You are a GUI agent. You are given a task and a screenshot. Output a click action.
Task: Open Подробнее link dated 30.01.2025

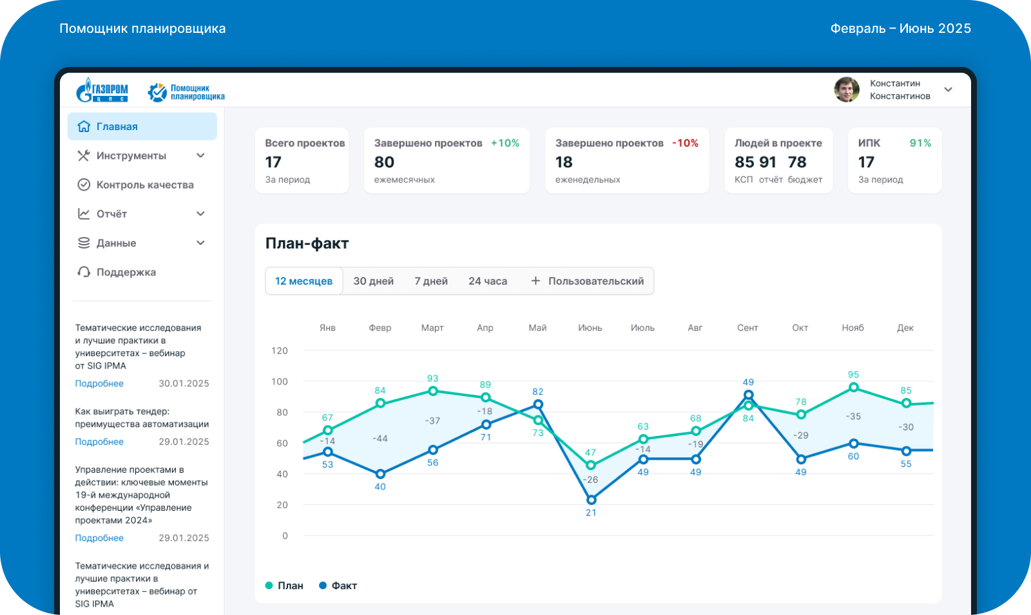[x=99, y=384]
